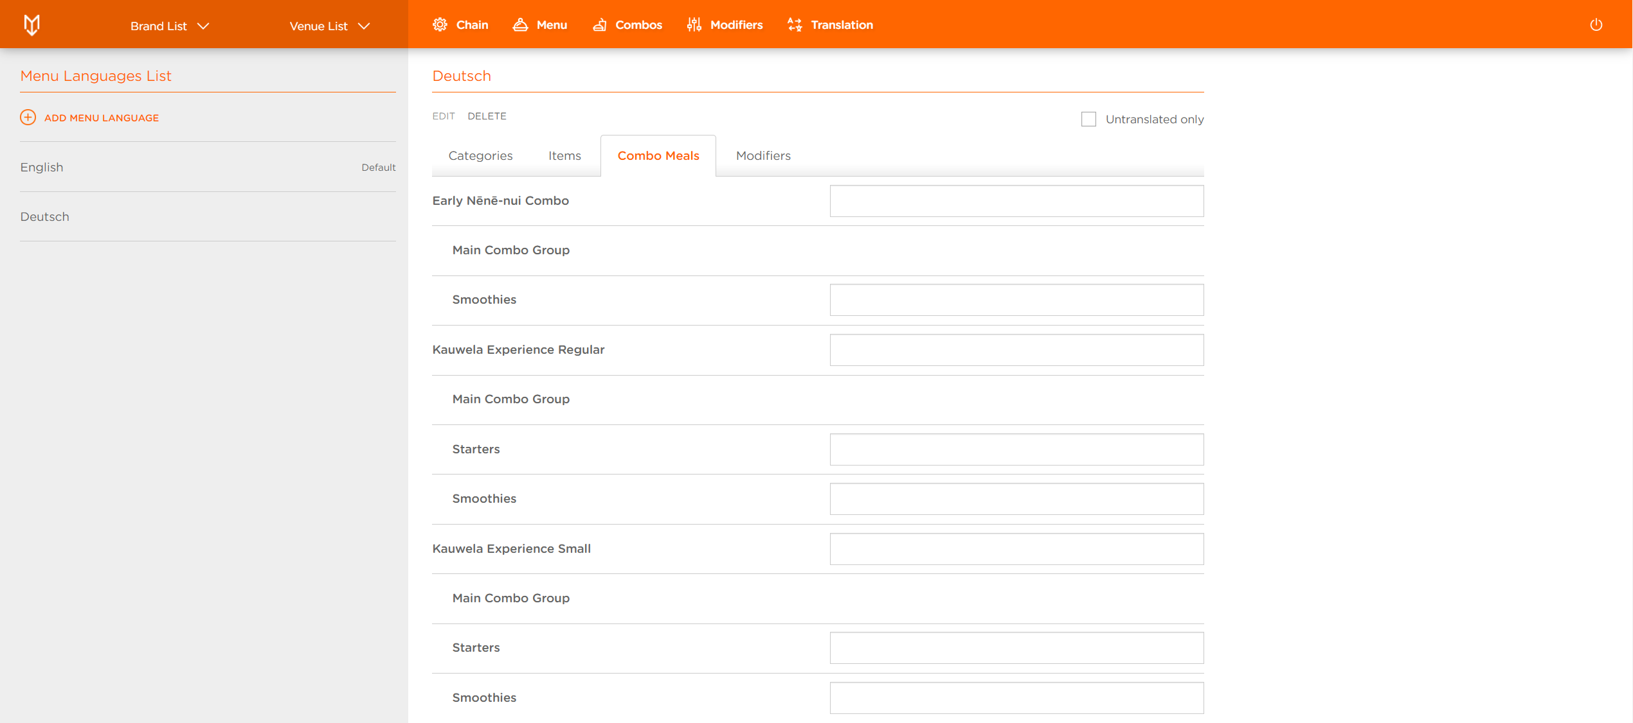Image resolution: width=1633 pixels, height=723 pixels.
Task: Click the Modifiers sliders icon
Action: point(694,25)
